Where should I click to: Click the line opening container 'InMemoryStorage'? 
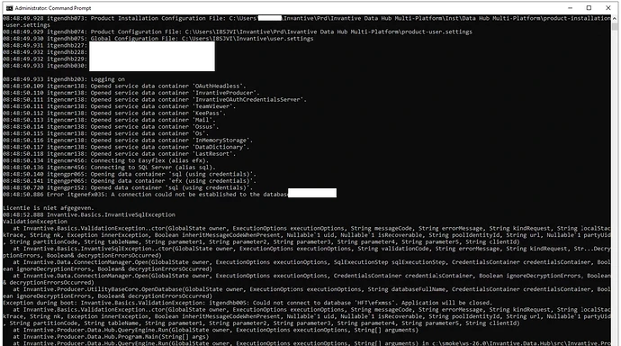click(x=128, y=141)
